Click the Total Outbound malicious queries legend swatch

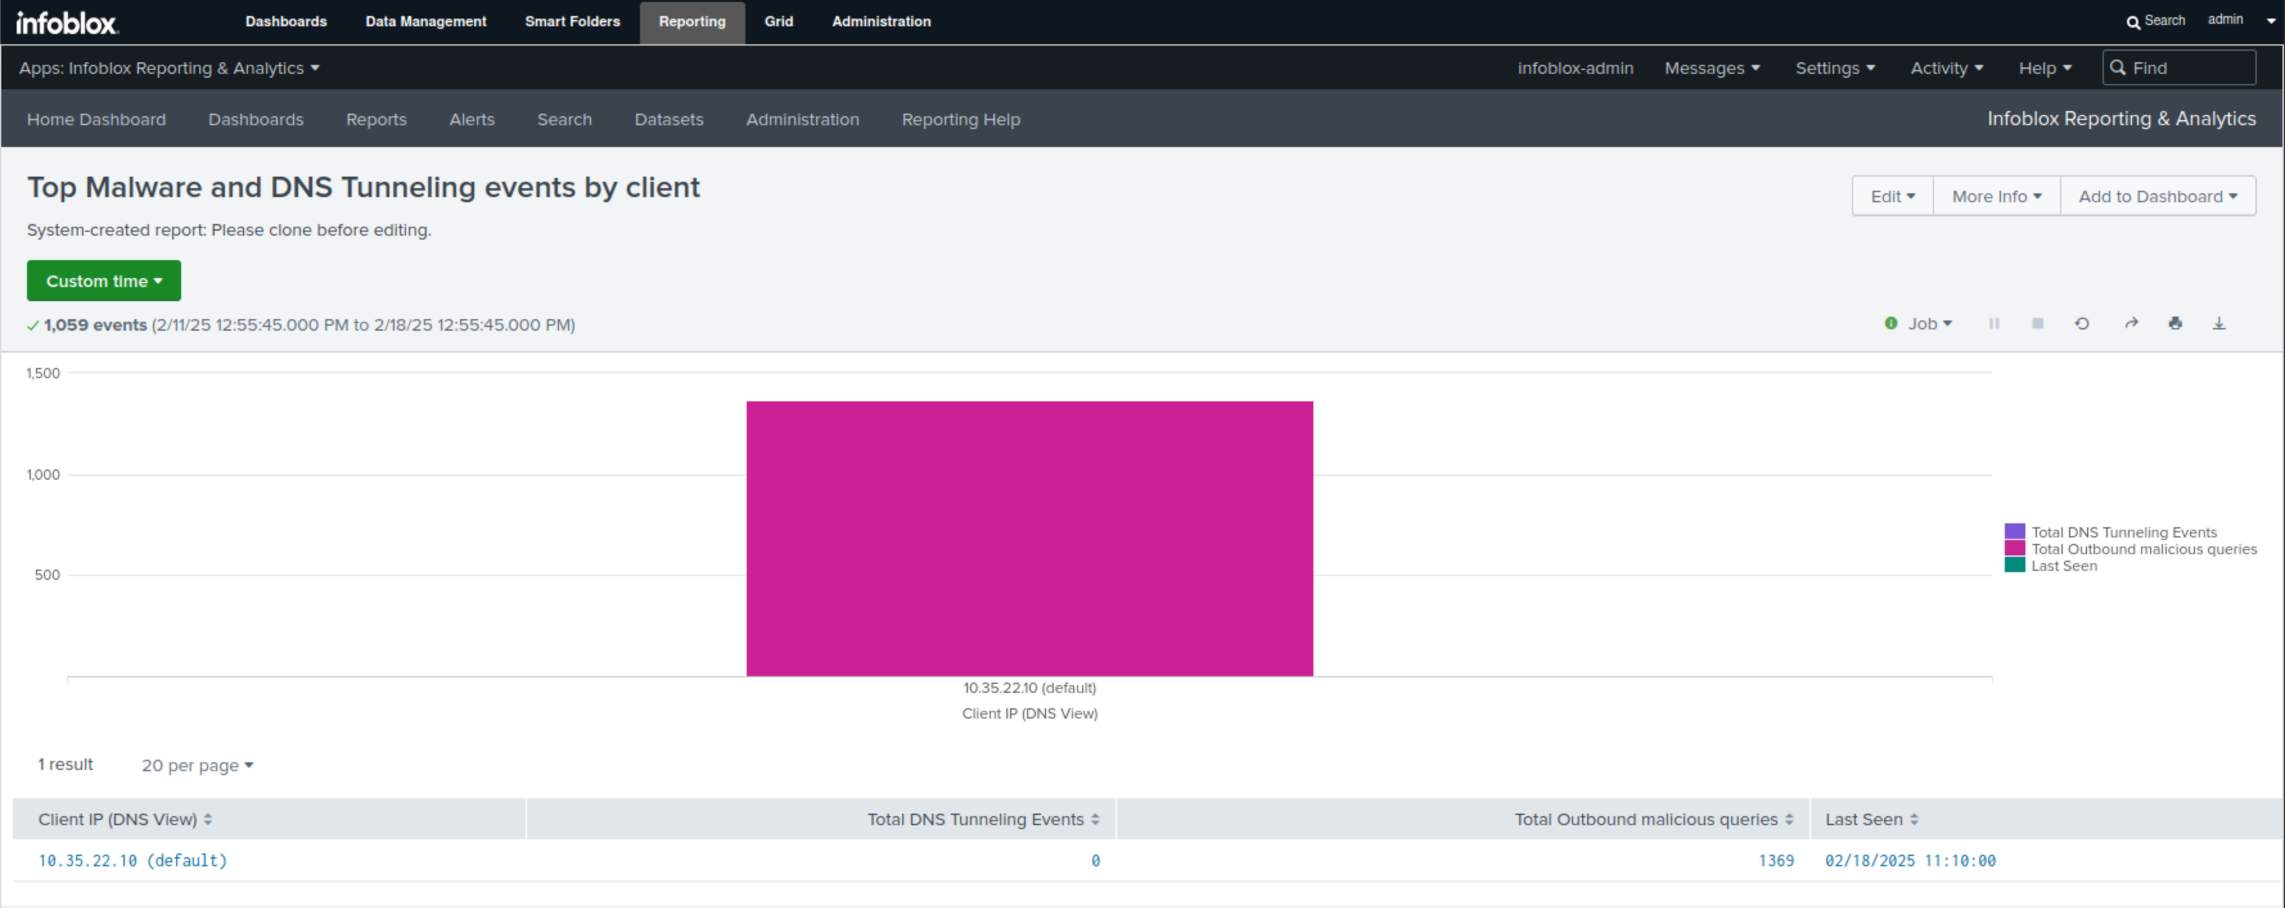point(2014,549)
